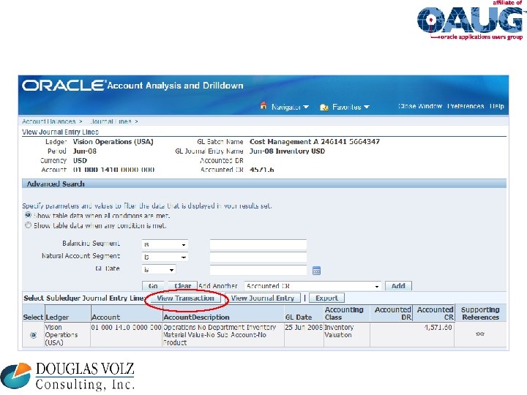Image resolution: width=527 pixels, height=395 pixels.
Task: Expand the Navigator dropdown menu
Action: tap(306, 107)
